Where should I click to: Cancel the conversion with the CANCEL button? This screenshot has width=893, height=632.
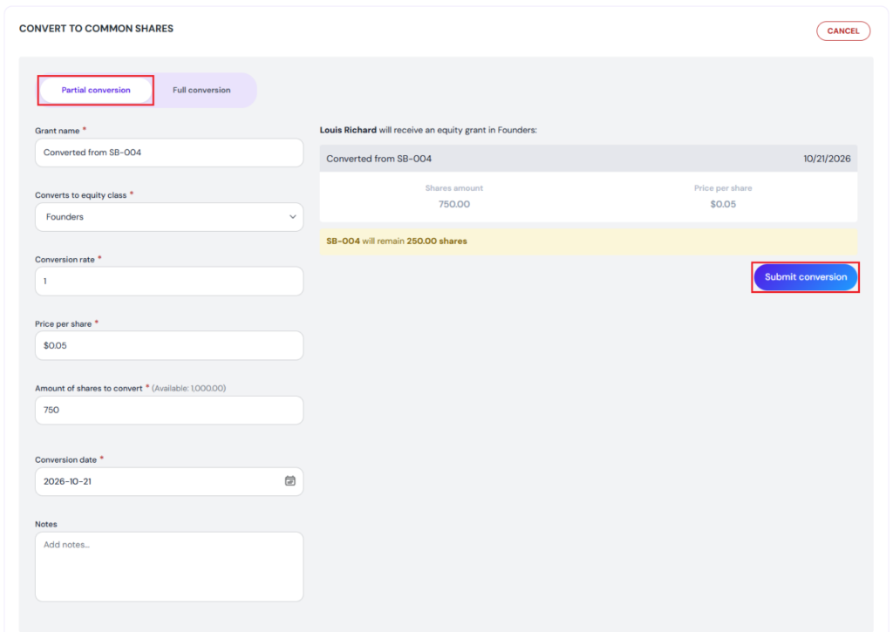click(x=843, y=31)
